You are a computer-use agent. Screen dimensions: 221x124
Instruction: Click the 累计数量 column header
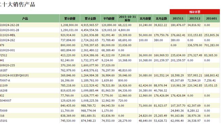click(x=70, y=18)
